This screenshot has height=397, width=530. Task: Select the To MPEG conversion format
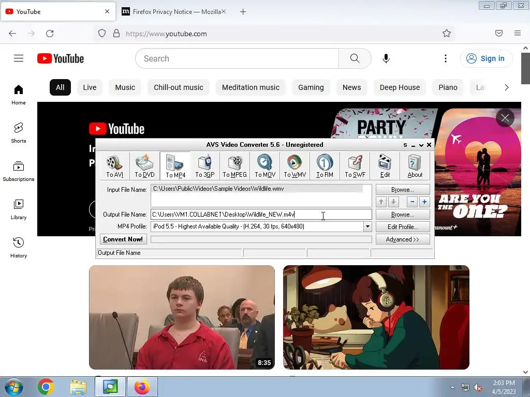(x=234, y=165)
